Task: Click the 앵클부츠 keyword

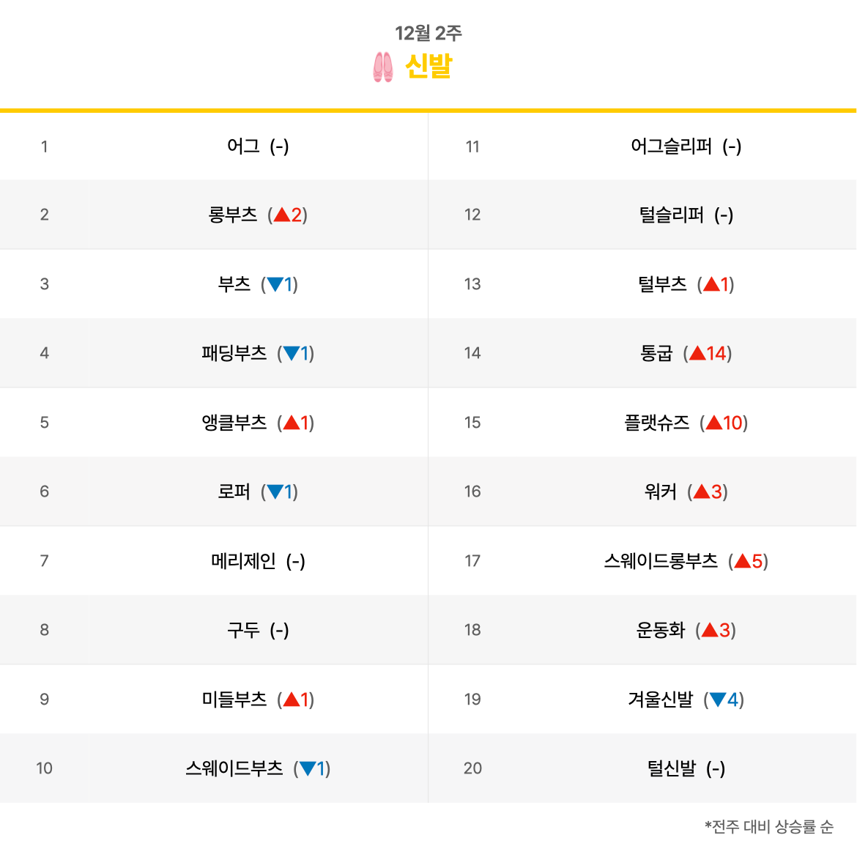Action: pos(234,423)
